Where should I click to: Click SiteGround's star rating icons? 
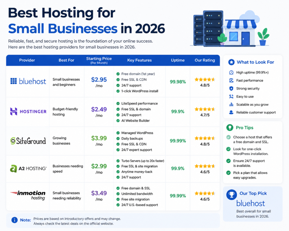(x=205, y=138)
